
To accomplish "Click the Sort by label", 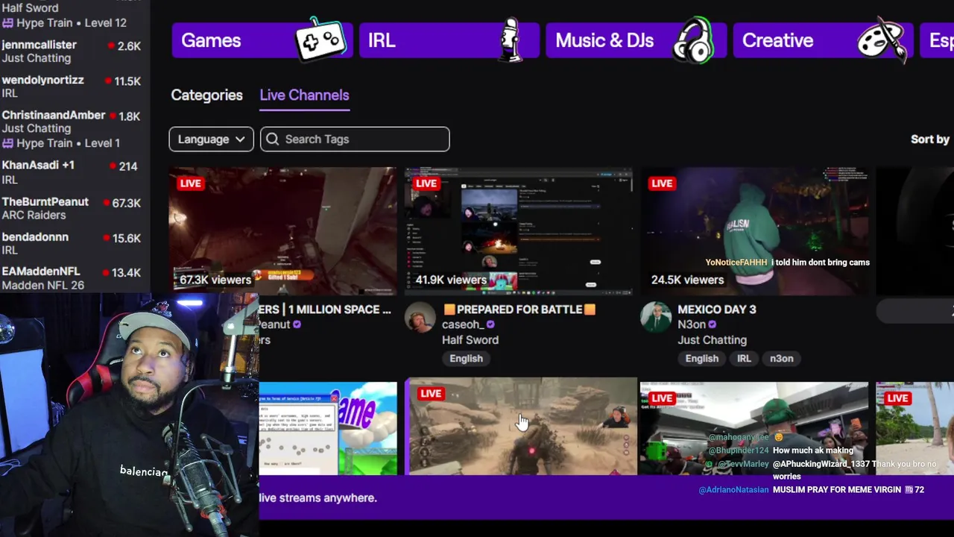I will (929, 139).
